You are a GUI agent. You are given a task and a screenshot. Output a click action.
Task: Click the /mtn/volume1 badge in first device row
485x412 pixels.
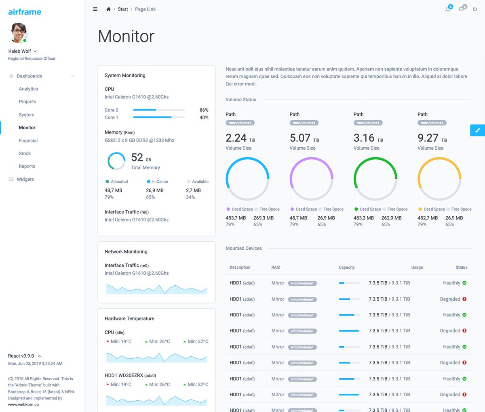(302, 283)
